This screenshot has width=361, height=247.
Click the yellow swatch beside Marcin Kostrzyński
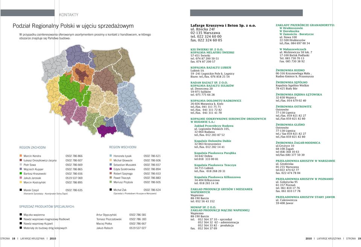point(21,182)
